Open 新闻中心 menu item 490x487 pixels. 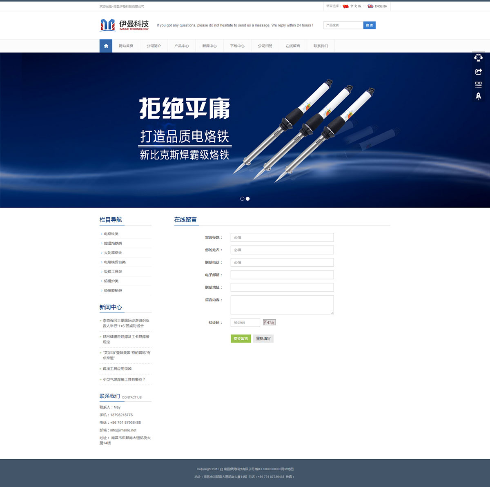(209, 46)
